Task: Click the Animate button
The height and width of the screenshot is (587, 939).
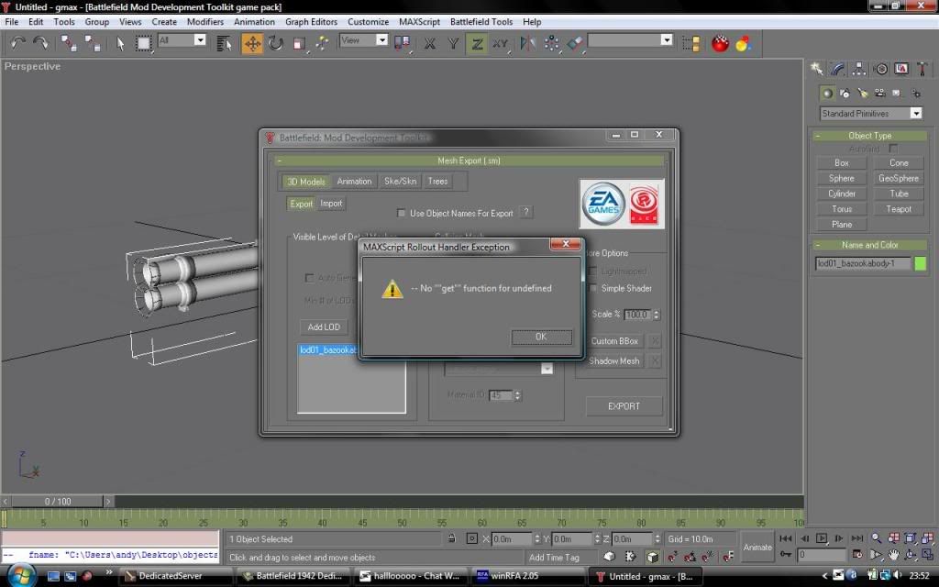Action: [757, 548]
